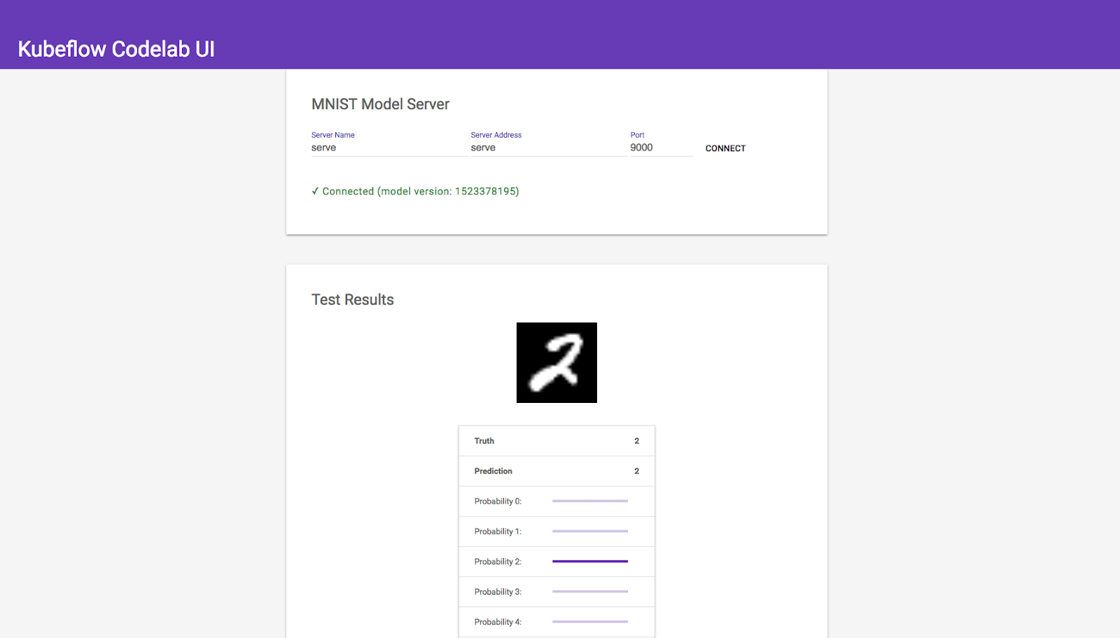
Task: Click the green Connected status message
Action: (415, 191)
